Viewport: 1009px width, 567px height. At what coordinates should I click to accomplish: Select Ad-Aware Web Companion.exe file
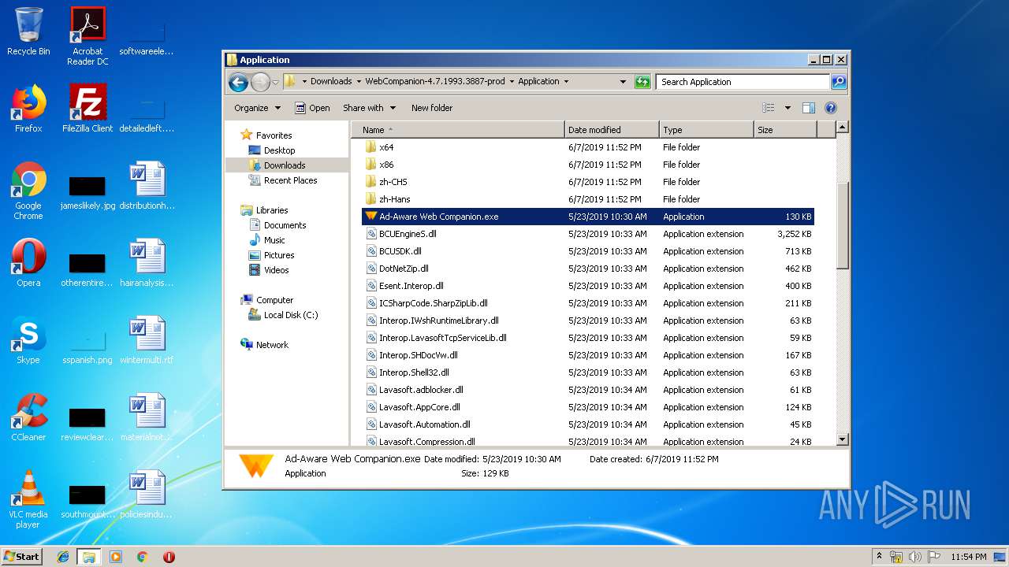click(x=587, y=217)
